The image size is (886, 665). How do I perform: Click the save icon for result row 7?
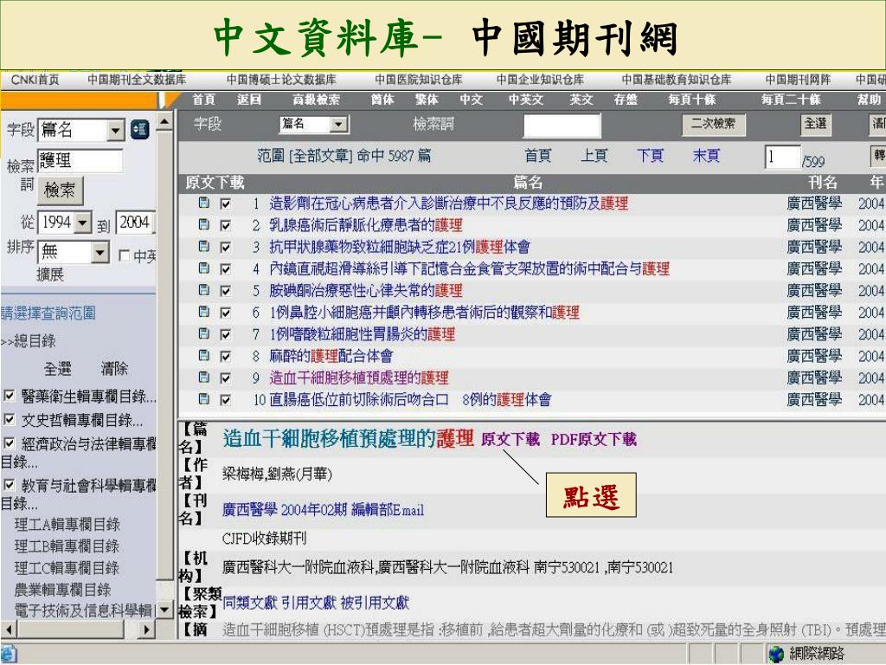click(x=204, y=333)
